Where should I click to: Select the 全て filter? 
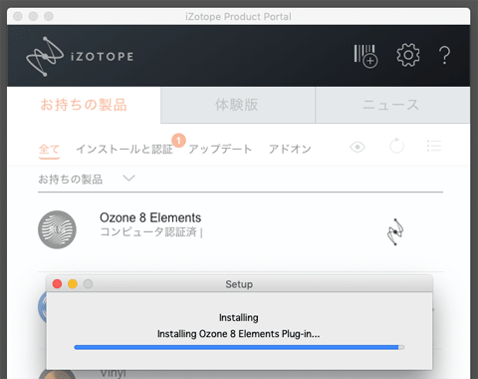click(x=49, y=150)
